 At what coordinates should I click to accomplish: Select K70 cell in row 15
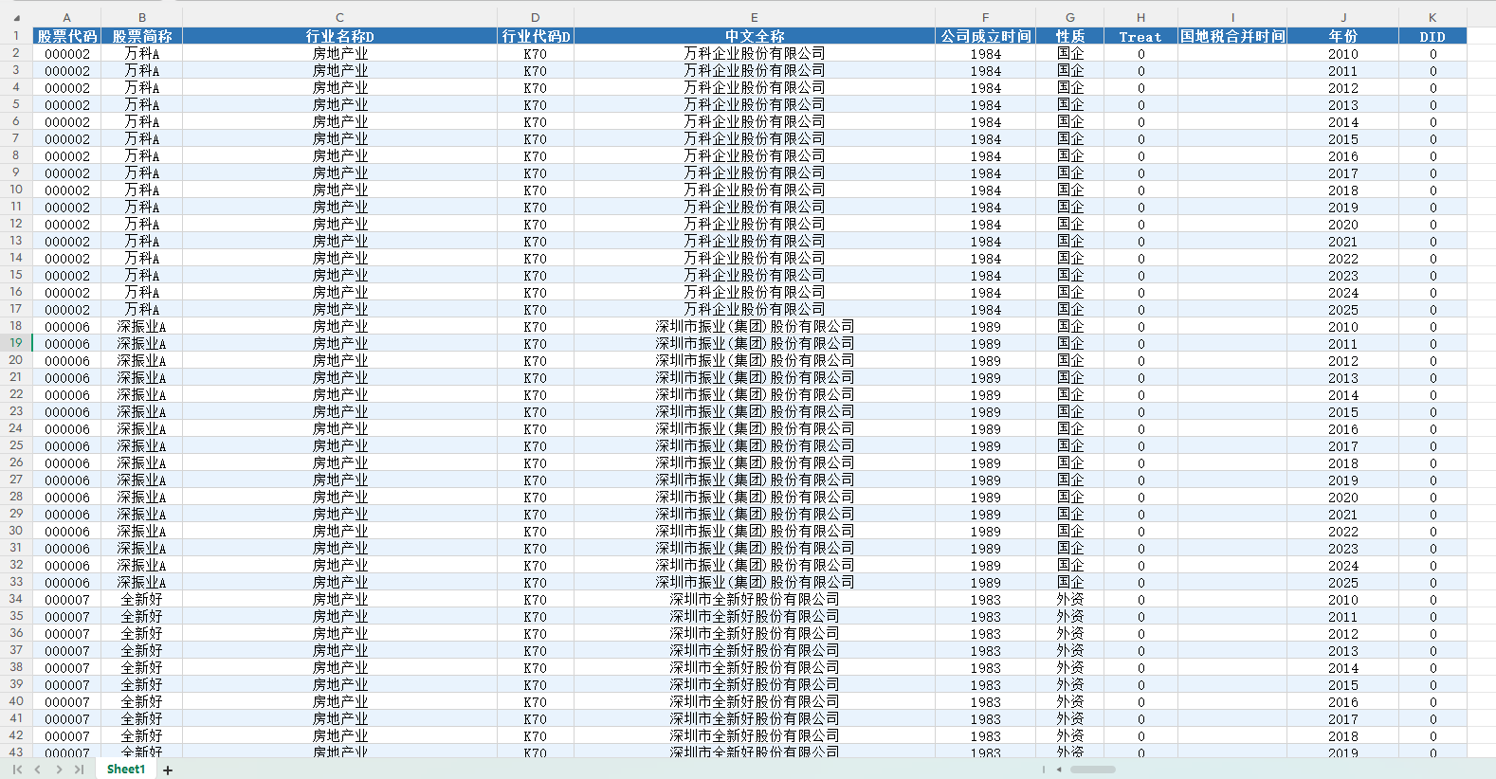tap(536, 275)
